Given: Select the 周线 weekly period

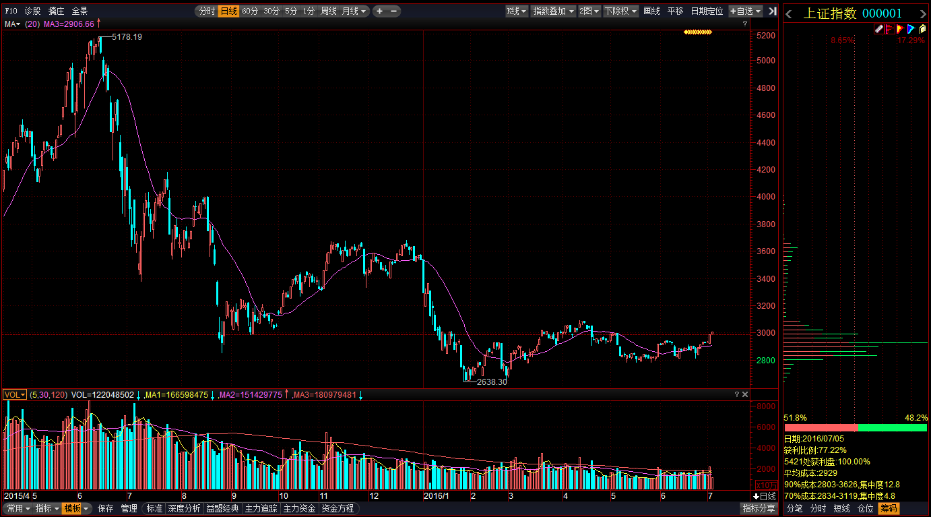Looking at the screenshot, I should 328,11.
